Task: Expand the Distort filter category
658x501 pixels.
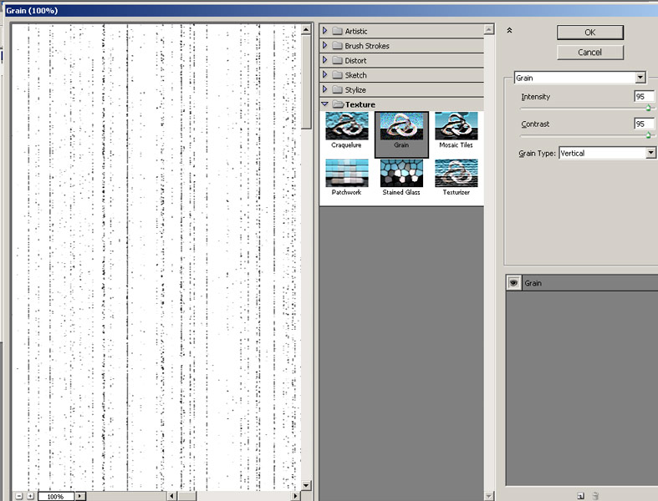Action: click(324, 60)
